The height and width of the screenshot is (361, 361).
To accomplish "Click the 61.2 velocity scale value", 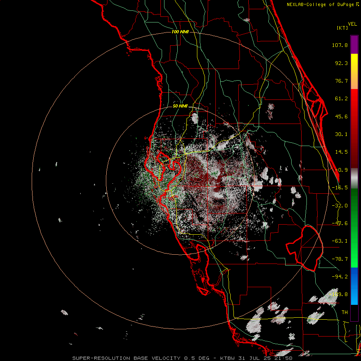I will tap(341, 99).
